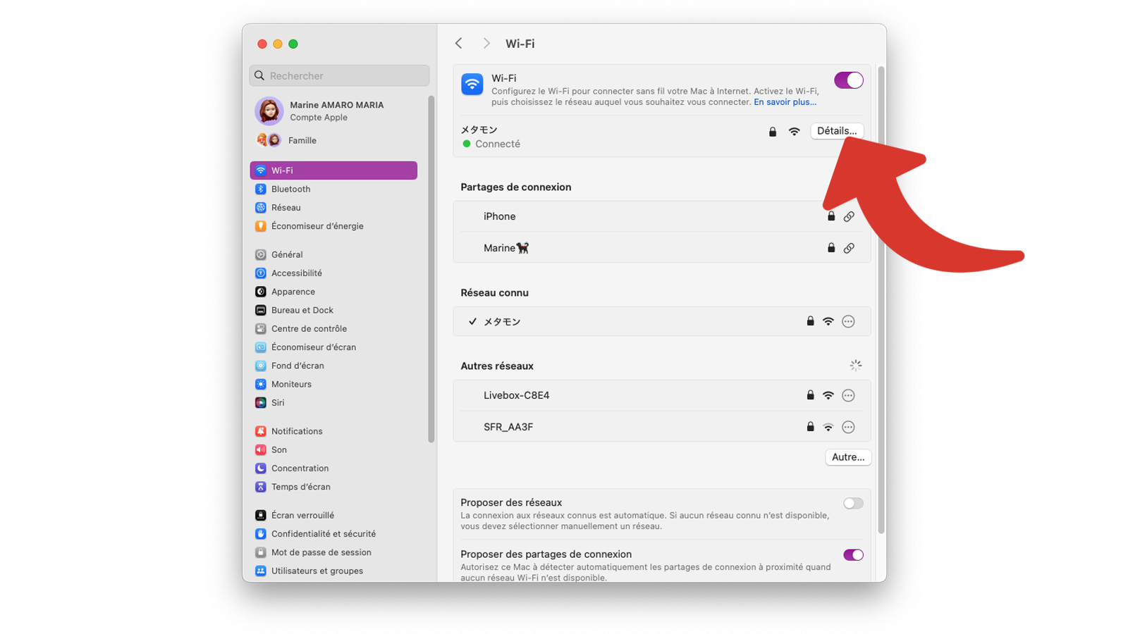Image resolution: width=1128 pixels, height=634 pixels.
Task: Click the link icon beside iPhone hotspot
Action: pos(849,216)
